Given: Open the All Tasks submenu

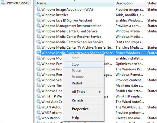Looking at the screenshot, I should [x=83, y=92].
